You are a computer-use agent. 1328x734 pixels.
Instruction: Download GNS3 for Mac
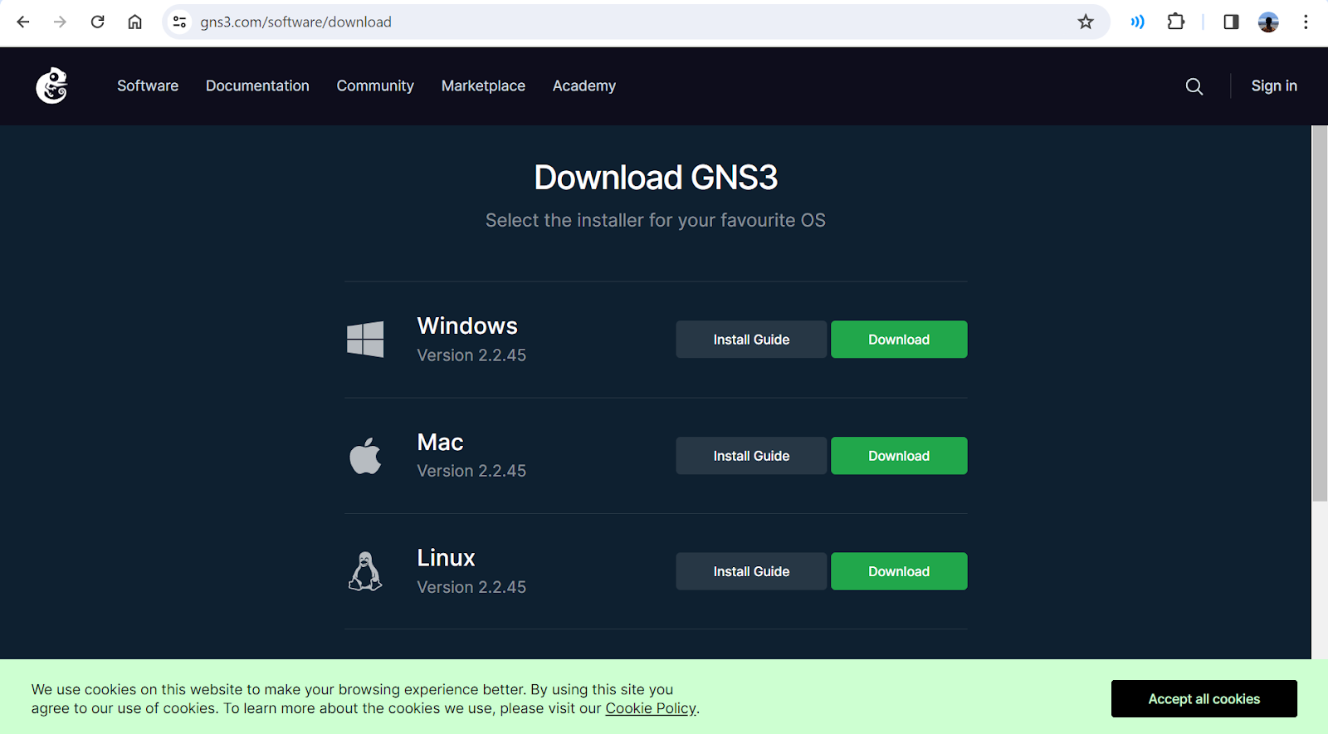pos(899,456)
